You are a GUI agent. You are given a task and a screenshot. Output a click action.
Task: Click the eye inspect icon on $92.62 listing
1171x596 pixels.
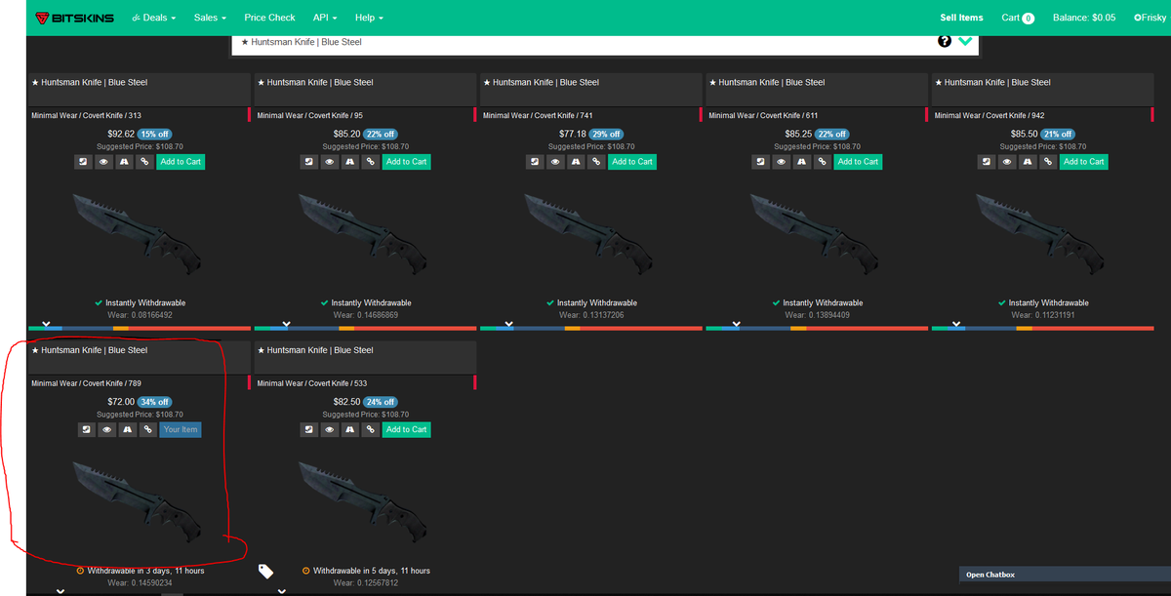[x=105, y=162]
